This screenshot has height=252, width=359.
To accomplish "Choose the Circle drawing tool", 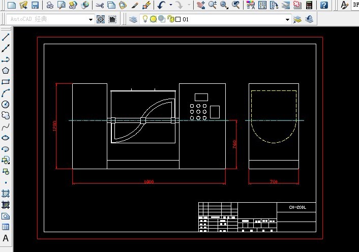I will (6, 104).
